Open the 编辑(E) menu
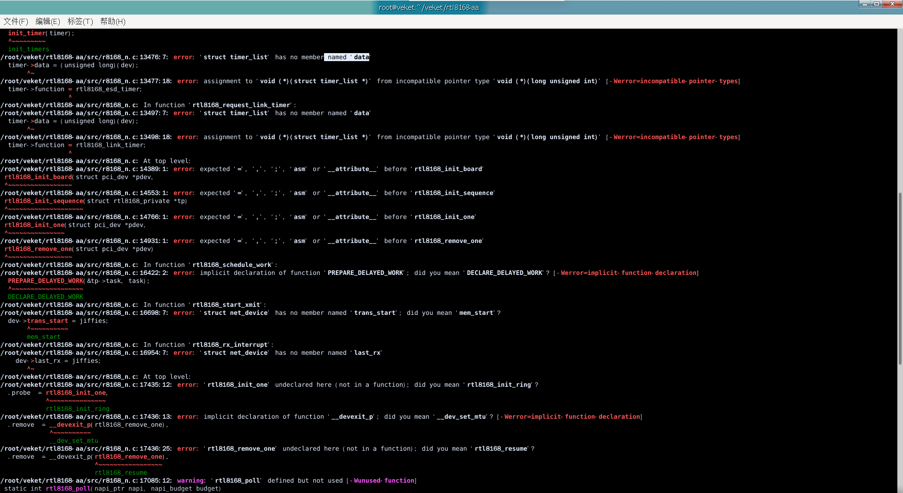Image resolution: width=903 pixels, height=493 pixels. point(48,21)
